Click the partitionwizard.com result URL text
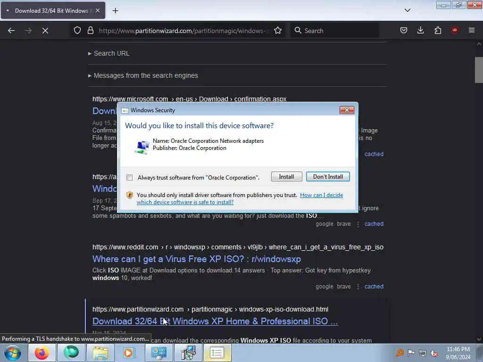The height and width of the screenshot is (362, 483). pyautogui.click(x=210, y=309)
